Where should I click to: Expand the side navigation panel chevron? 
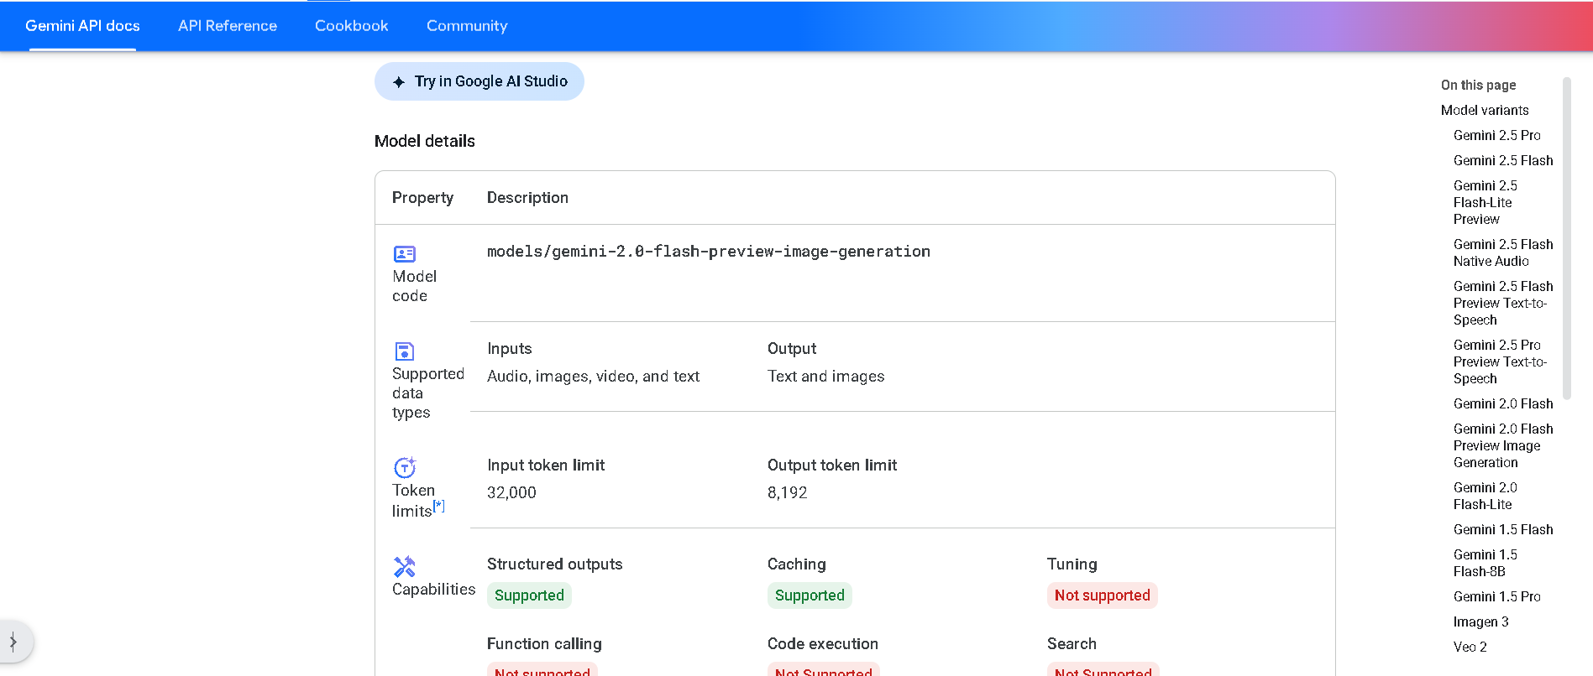click(x=13, y=642)
